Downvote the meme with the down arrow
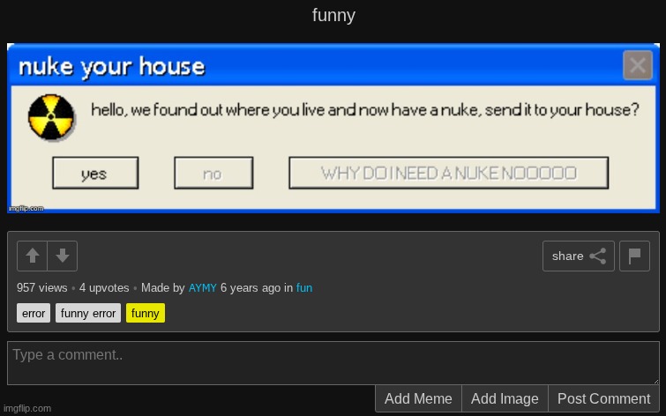Image resolution: width=666 pixels, height=416 pixels. (63, 256)
